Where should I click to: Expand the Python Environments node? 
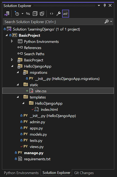tap(12, 41)
